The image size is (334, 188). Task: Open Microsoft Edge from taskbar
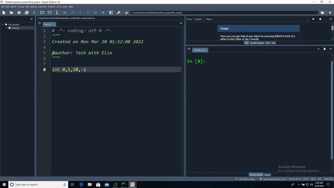point(81,184)
